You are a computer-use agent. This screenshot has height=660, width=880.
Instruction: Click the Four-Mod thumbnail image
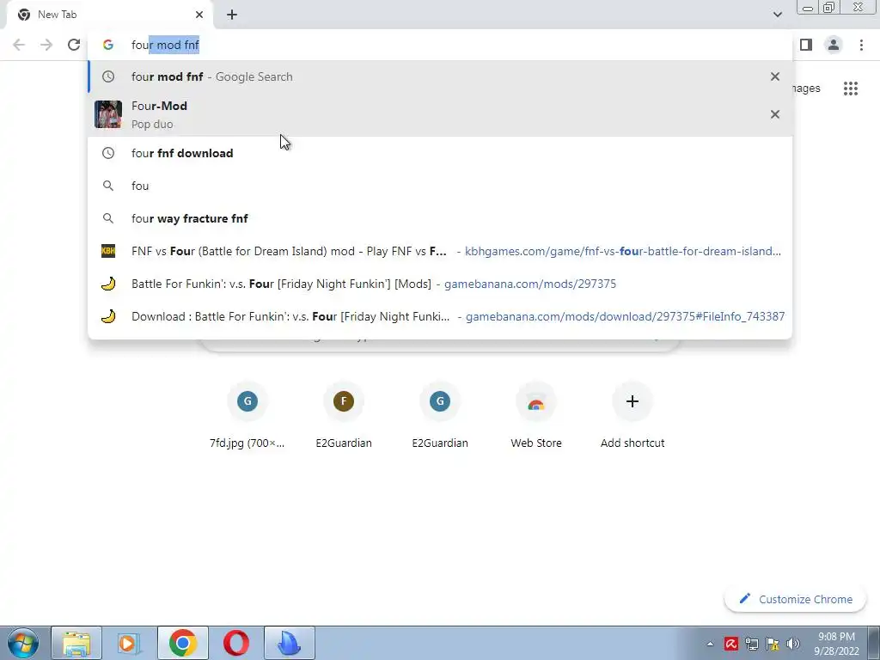pos(107,114)
